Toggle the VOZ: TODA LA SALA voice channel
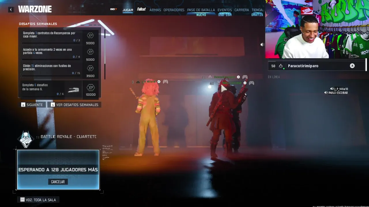This screenshot has height=207, width=369. (38, 200)
